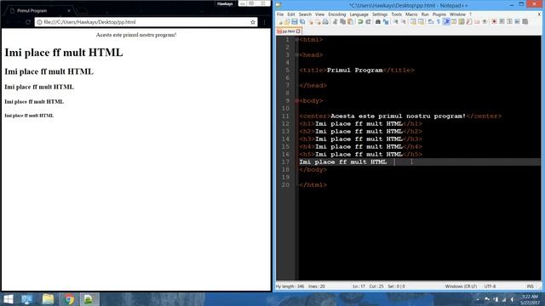Toggle the Document Map toolbar icon
Viewport: 545px width, 306px height.
(462, 22)
